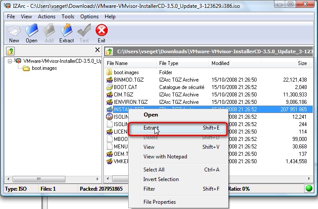This screenshot has width=318, height=209.
Task: Click the Add toolbar icon
Action: click(x=49, y=31)
